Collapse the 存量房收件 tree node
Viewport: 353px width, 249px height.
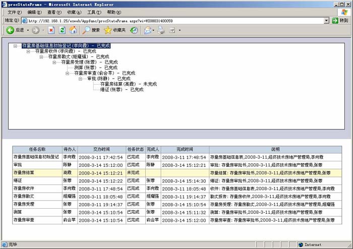(x=29, y=51)
